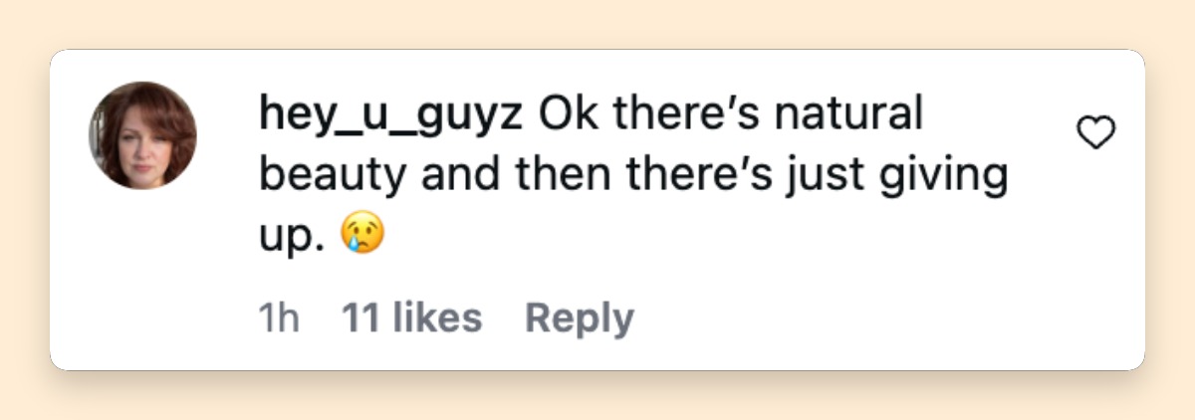Screen dimensions: 1195x420
Task: Open the hey_u_guyz profile link
Action: point(390,117)
